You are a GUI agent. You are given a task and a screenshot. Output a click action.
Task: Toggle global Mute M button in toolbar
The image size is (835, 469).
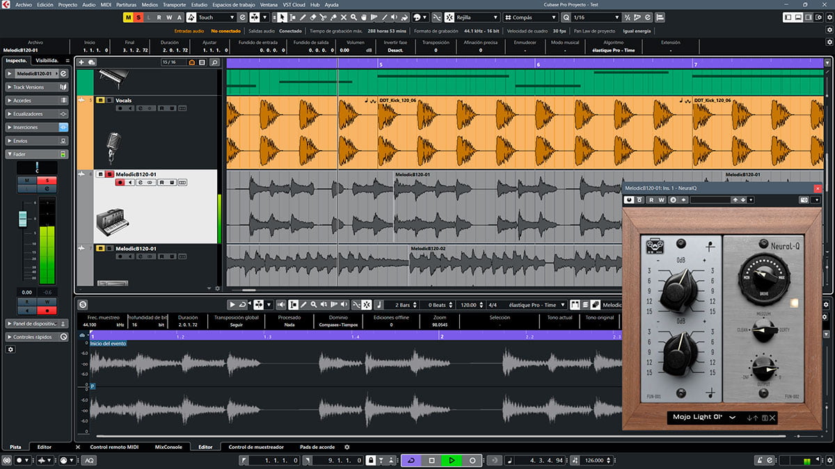pos(129,17)
